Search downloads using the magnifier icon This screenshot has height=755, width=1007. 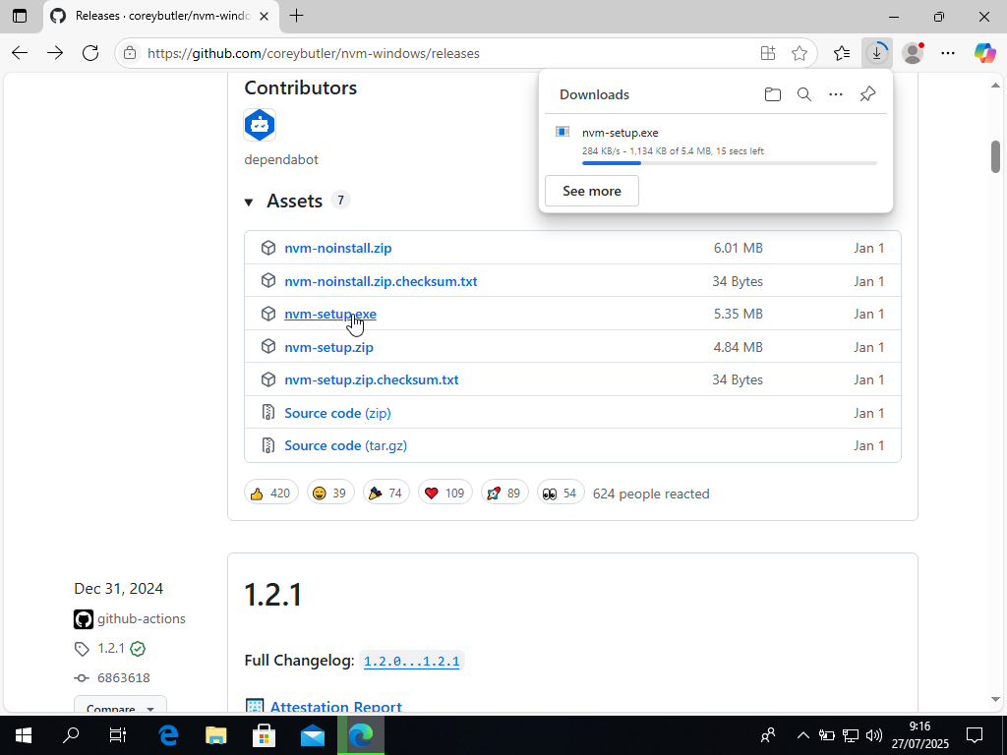[804, 93]
